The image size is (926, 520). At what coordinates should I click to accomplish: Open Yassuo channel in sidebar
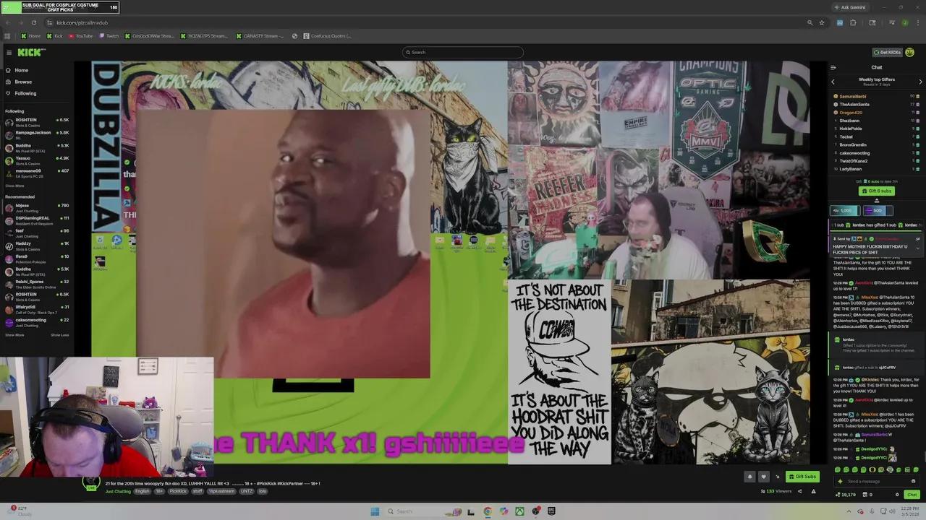36,160
